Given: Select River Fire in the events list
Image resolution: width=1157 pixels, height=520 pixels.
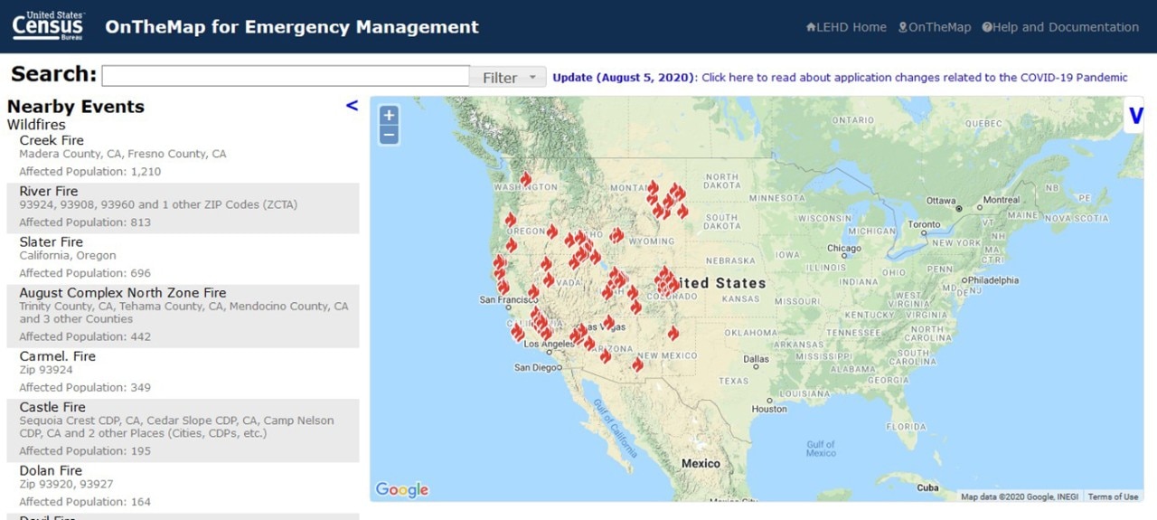Looking at the screenshot, I should point(49,191).
